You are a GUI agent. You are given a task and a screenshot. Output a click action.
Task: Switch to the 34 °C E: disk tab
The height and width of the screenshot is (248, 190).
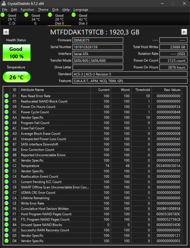tap(36, 19)
